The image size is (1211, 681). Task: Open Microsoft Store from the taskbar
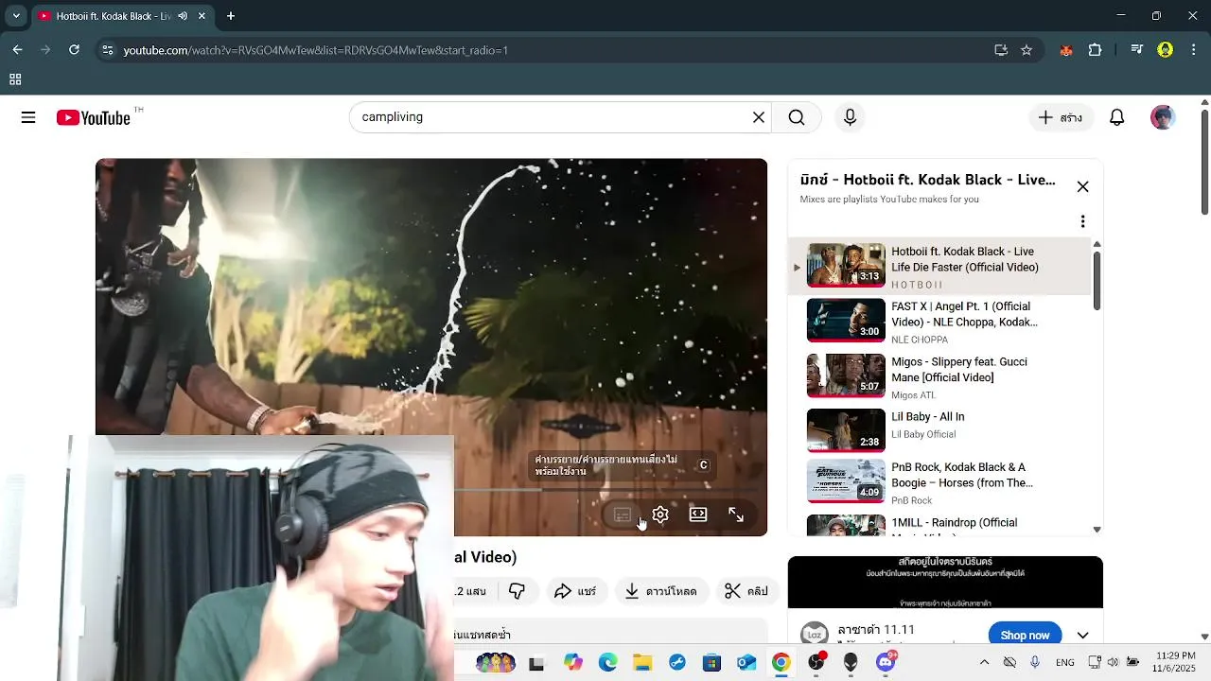pos(711,663)
